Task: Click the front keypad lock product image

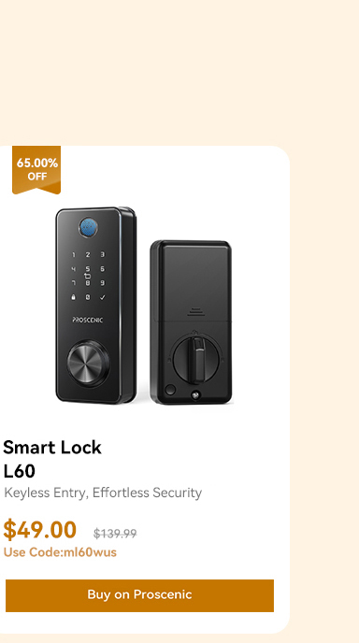Action: pos(96,306)
